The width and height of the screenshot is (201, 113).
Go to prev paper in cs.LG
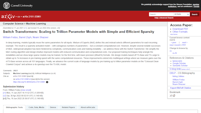(x=173, y=42)
